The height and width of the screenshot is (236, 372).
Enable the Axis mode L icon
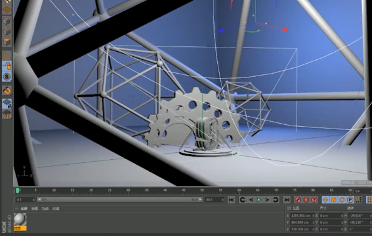pyautogui.click(x=7, y=56)
